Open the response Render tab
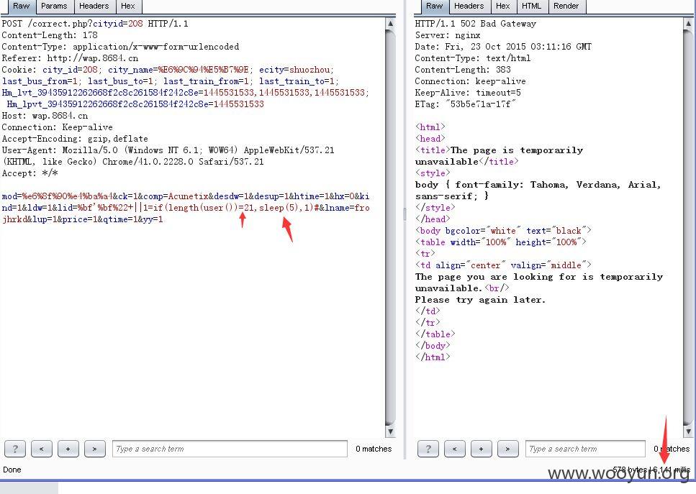This screenshot has width=696, height=494. [566, 6]
